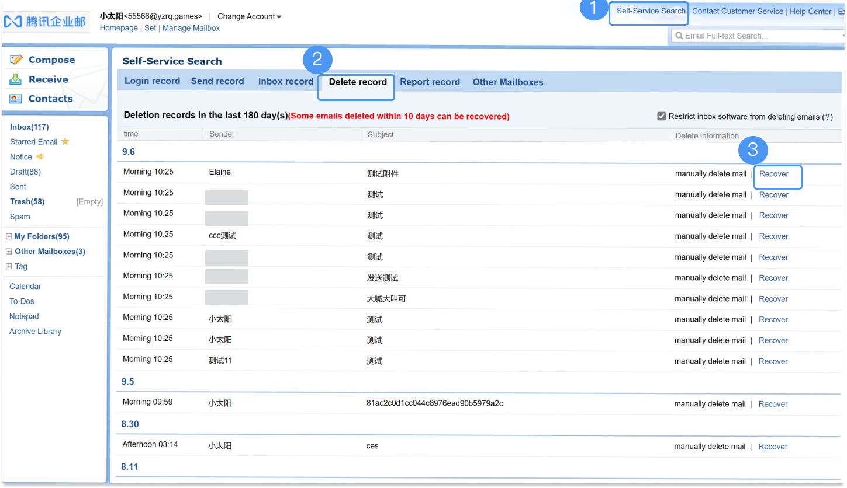Expand Other Mailboxes in the sidebar tree
The width and height of the screenshot is (847, 488).
coord(9,252)
